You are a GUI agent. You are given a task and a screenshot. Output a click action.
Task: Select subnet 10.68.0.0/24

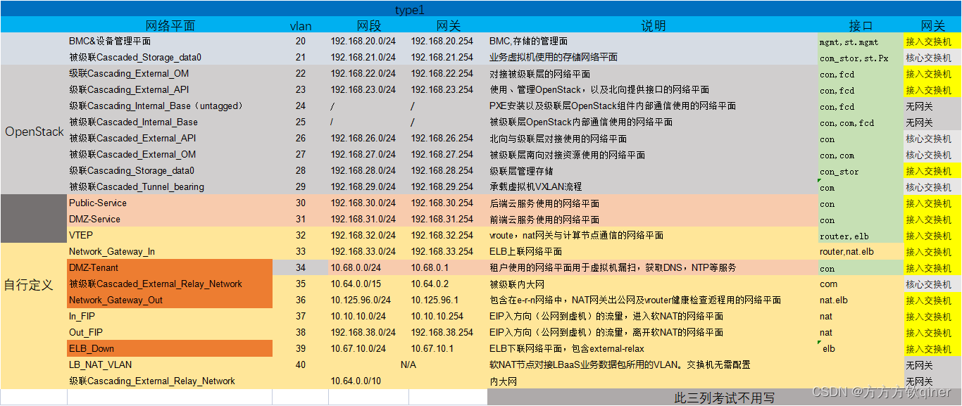pos(368,268)
